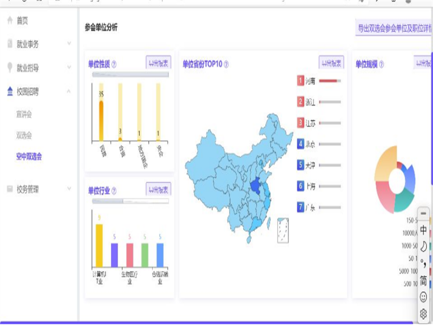Click the 就业指导 lightbulb icon
This screenshot has width=433, height=325.
10,68
